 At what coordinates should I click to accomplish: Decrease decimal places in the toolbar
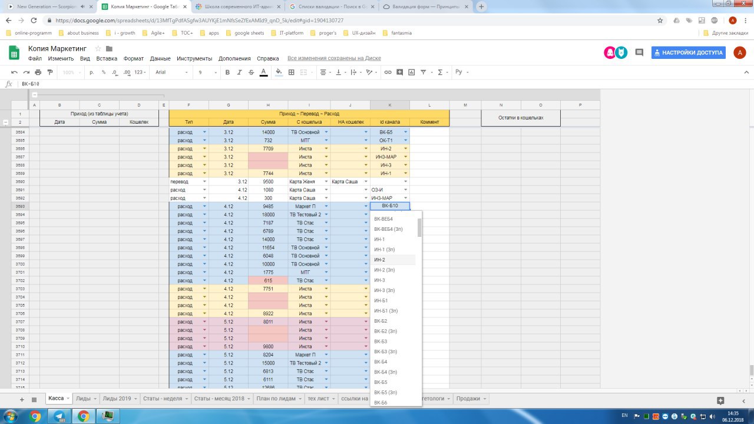114,72
